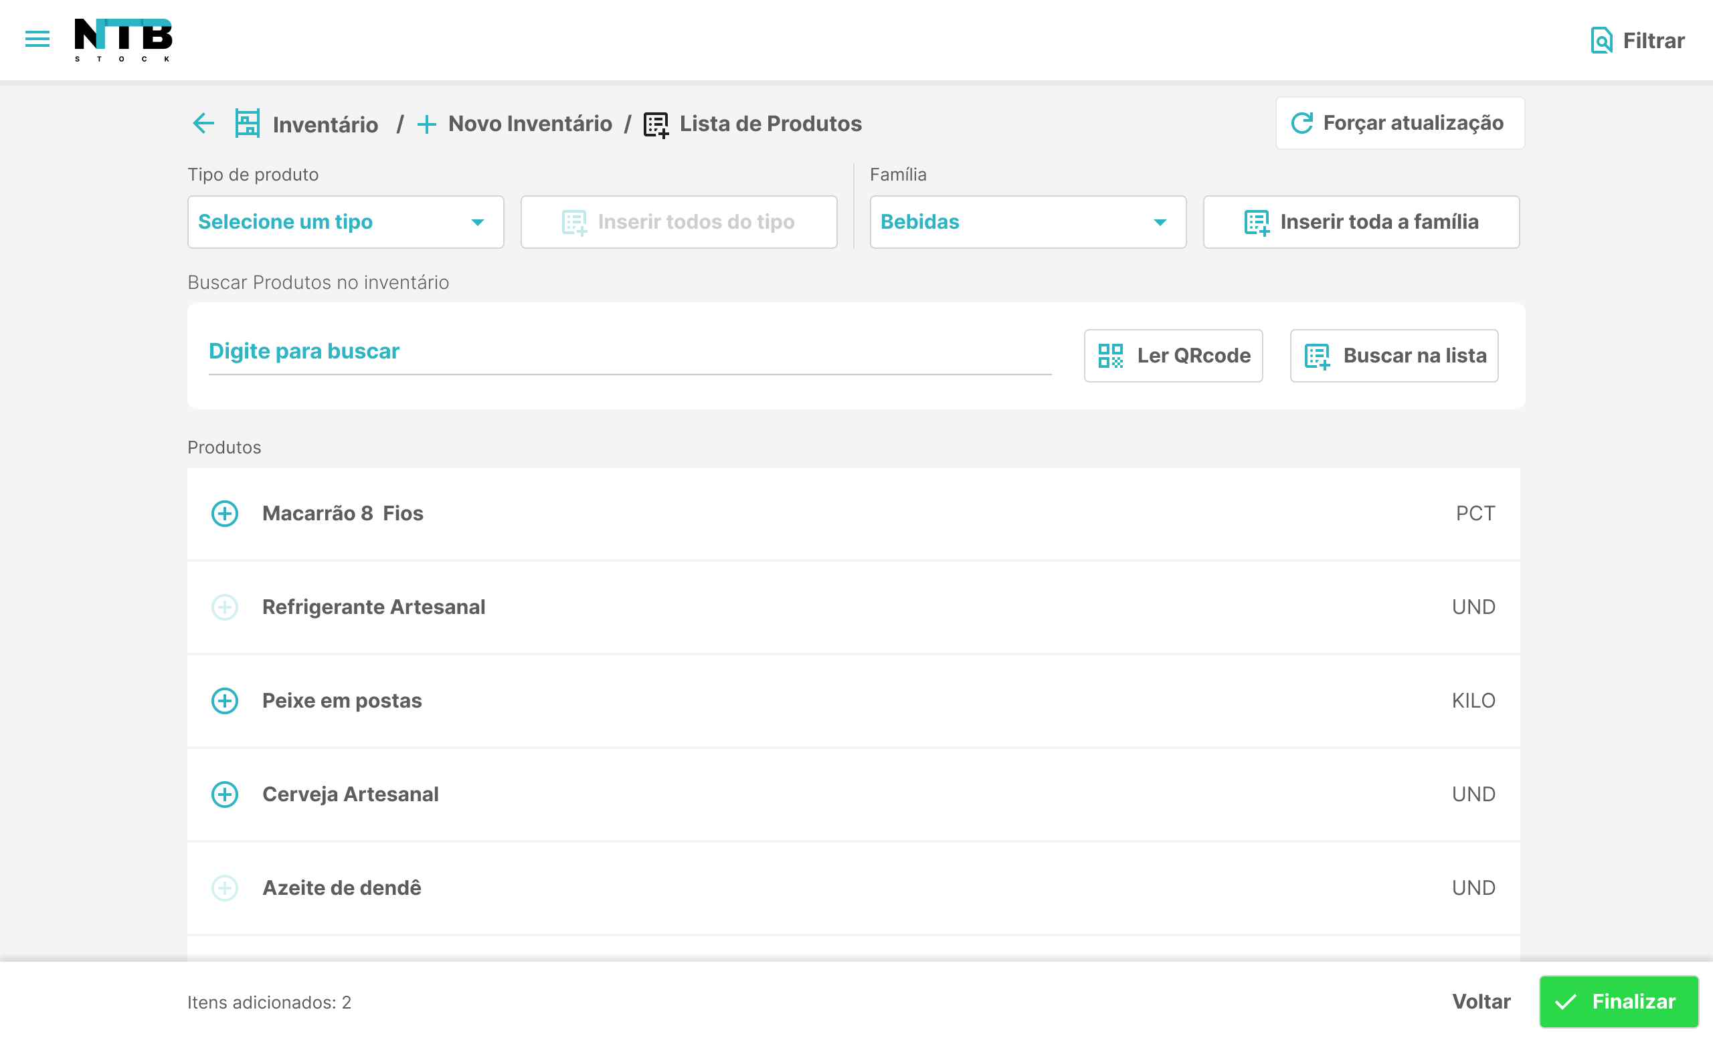Viewport: 1713px width, 1042px height.
Task: Open Novo Inventário from the breadcrumb
Action: click(x=530, y=124)
